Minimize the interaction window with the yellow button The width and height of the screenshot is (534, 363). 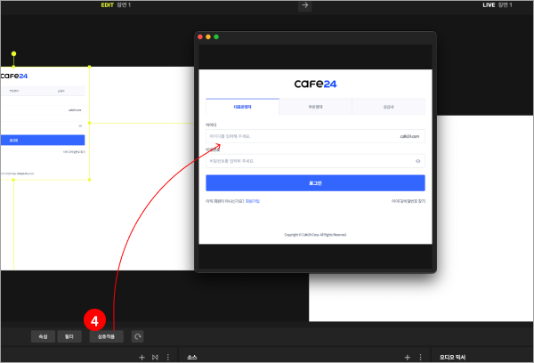pyautogui.click(x=208, y=36)
